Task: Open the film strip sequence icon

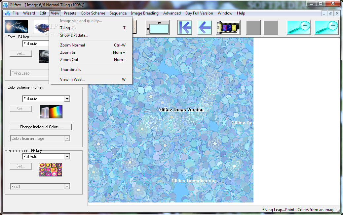Action: point(228,27)
